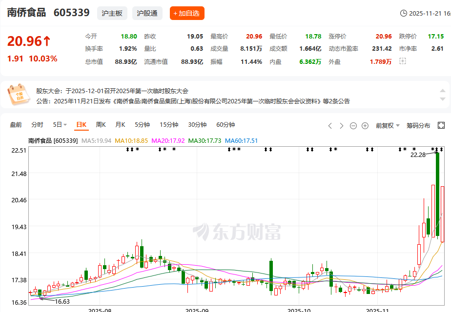This screenshot has height=312, width=451.
Task: Expand more quote fields via dashed plus icon
Action: pos(402,61)
